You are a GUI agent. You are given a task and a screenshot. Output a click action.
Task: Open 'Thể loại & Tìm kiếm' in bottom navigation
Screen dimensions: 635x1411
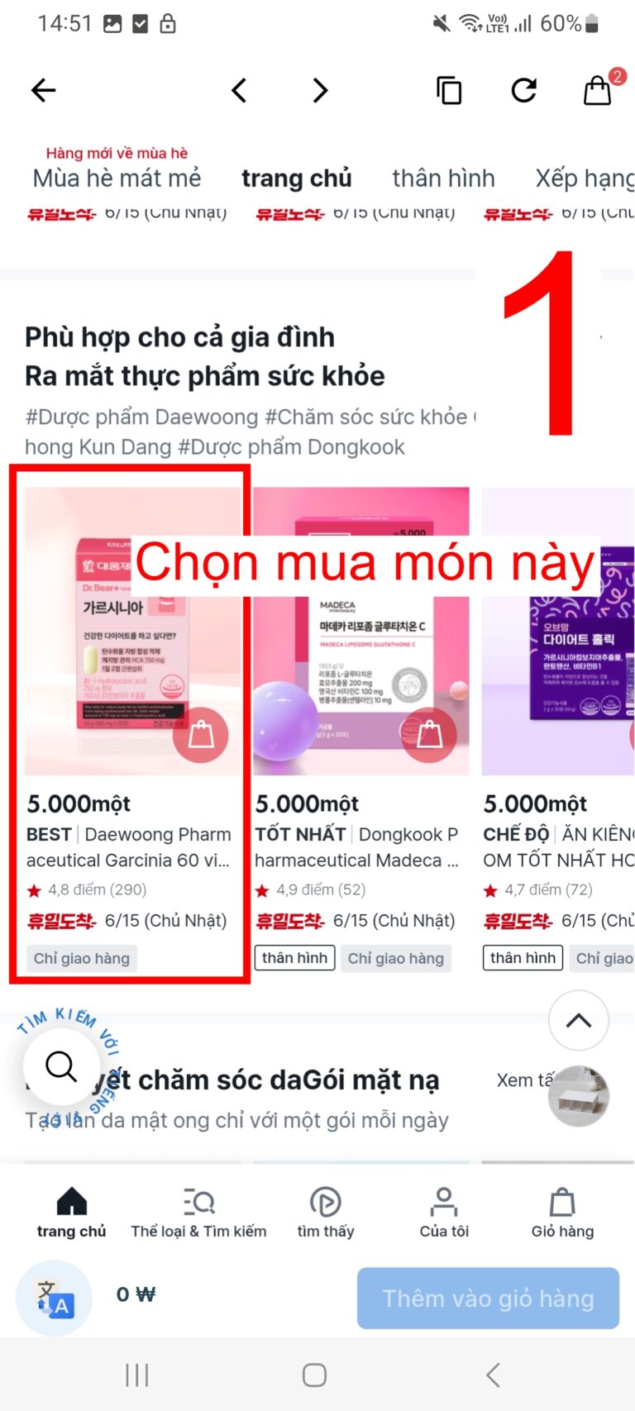pos(198,1213)
